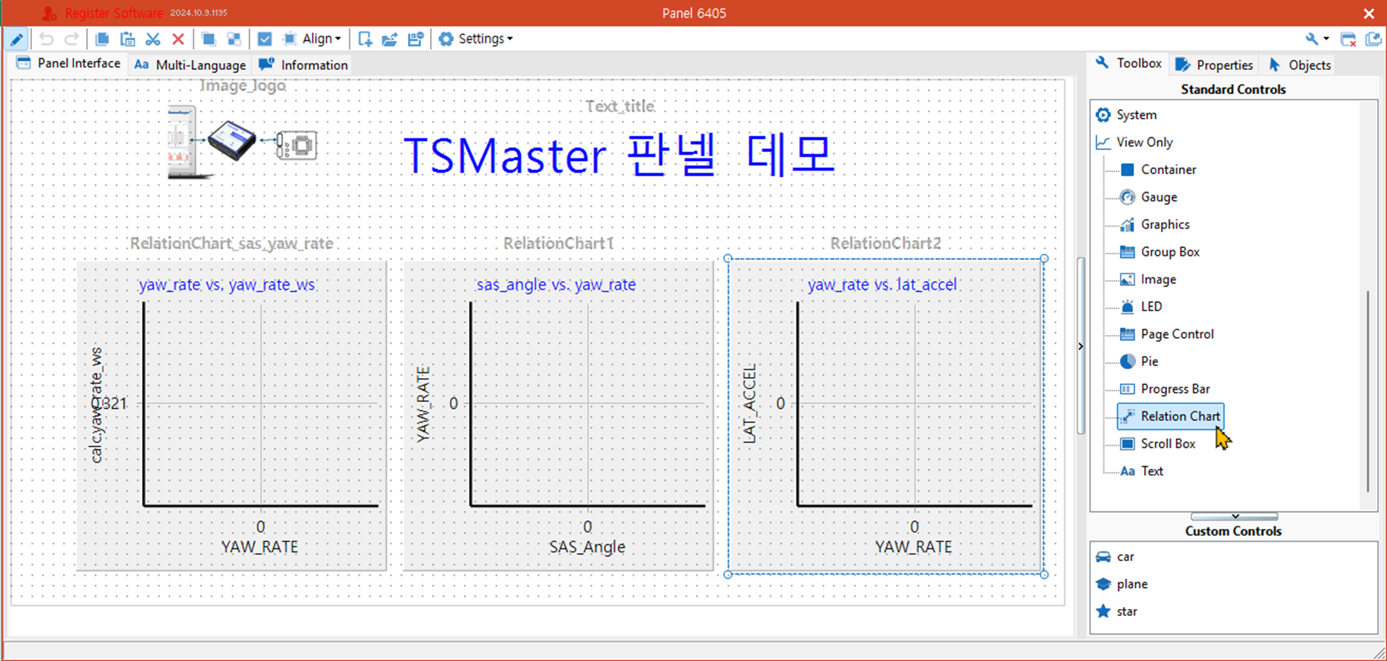Pick the Container control

tap(1158, 169)
